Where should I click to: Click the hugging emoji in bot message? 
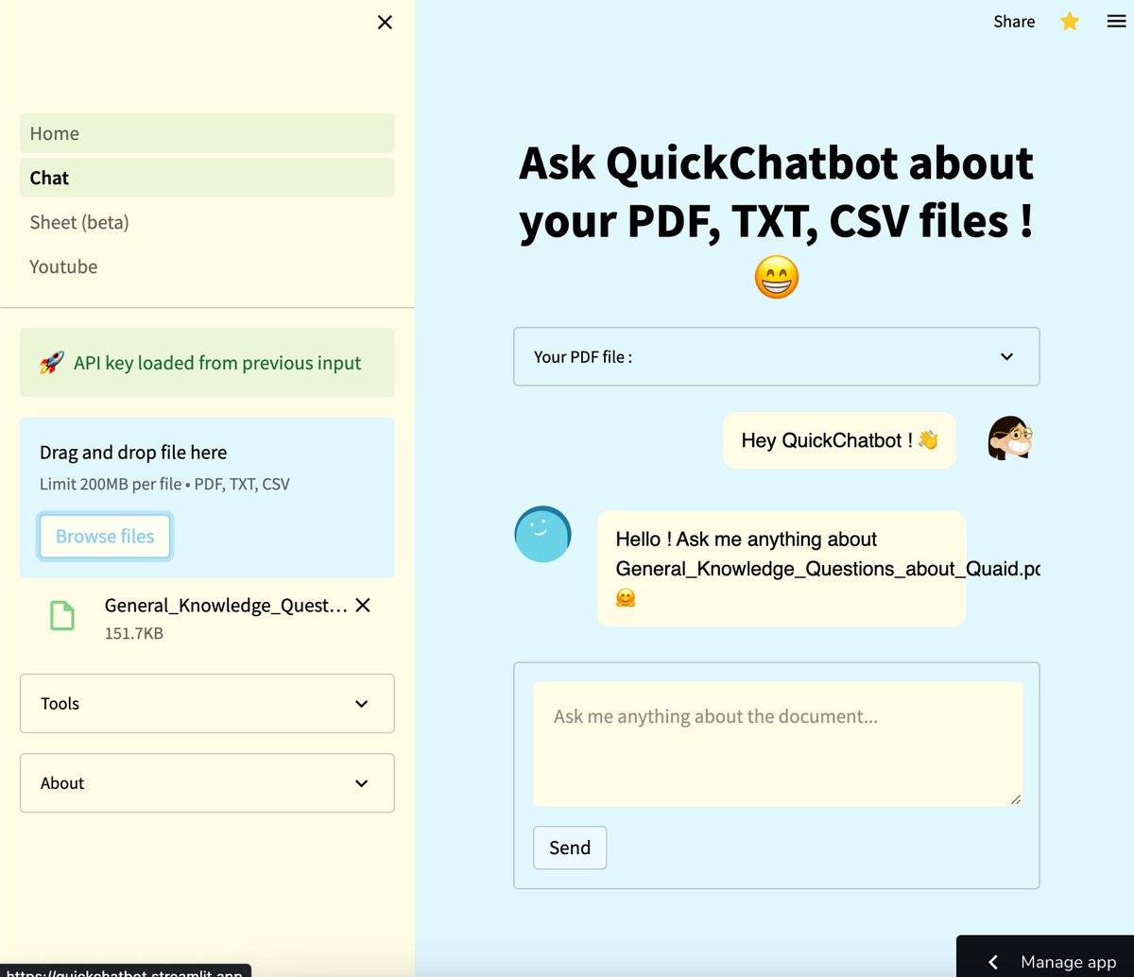point(625,598)
